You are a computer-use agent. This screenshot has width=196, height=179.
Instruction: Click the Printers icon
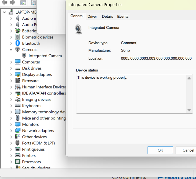click(x=17, y=155)
